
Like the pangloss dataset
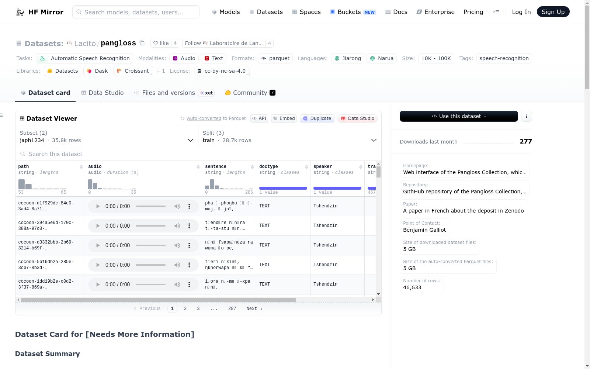[161, 43]
